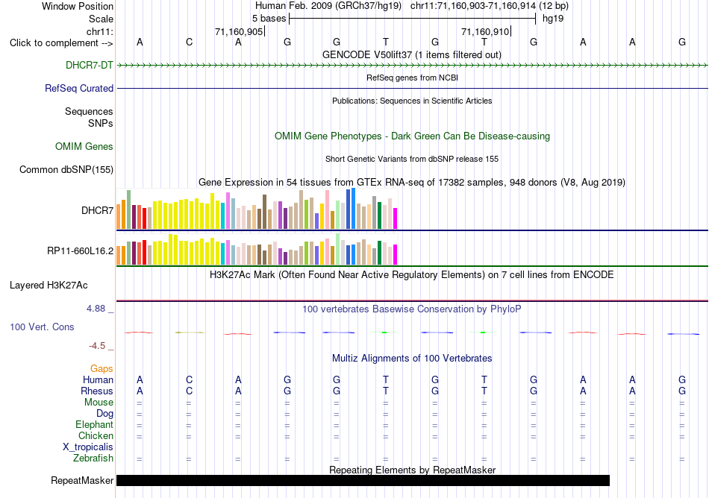Click 'Publications: Sequences in Scientific Articles' title

412,101
